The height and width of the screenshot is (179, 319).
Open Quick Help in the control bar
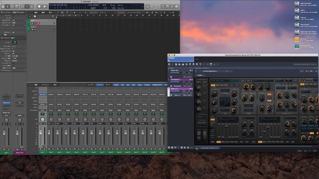[x=12, y=6]
